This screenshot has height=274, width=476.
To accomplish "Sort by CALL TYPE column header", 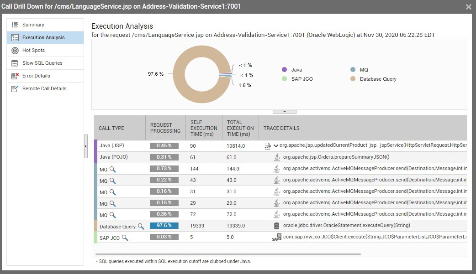I will (120, 128).
